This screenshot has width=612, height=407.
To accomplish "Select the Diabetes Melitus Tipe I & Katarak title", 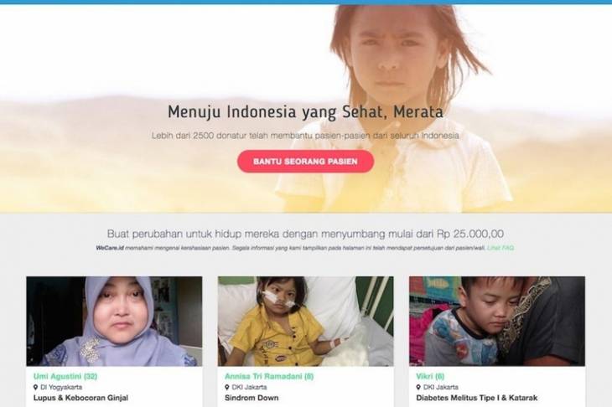I will [x=476, y=398].
